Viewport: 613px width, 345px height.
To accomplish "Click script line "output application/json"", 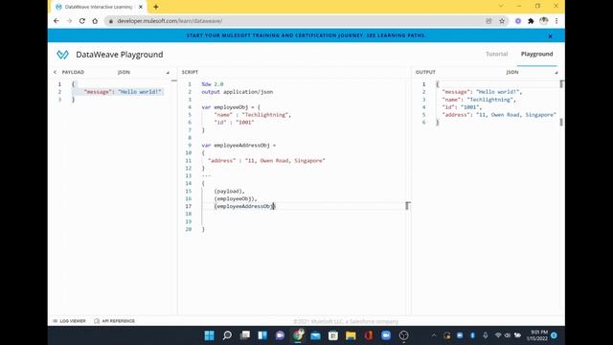I will (237, 92).
